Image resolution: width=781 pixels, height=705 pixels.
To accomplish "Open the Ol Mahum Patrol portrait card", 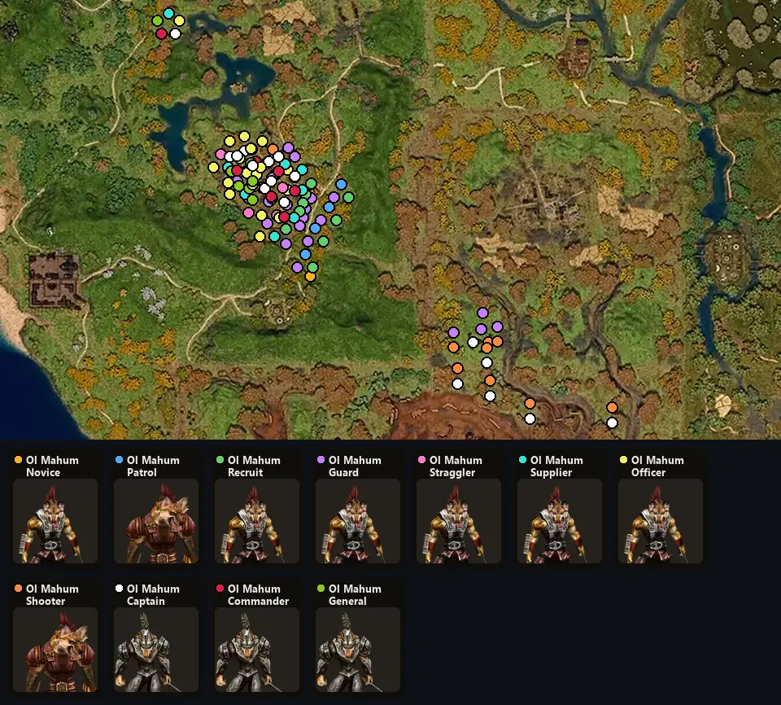I will [x=156, y=521].
